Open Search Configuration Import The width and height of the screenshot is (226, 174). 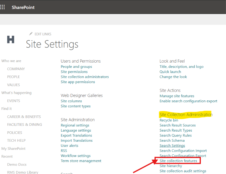pos(183,151)
